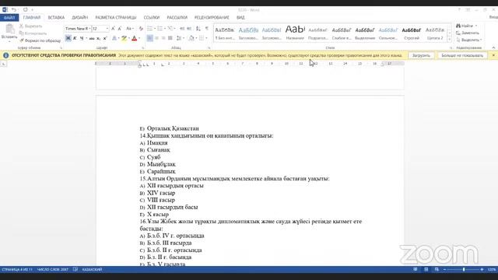498x280 pixels.
Task: Apply the Строгий (Strong) style
Action: pyautogui.click(x=412, y=33)
